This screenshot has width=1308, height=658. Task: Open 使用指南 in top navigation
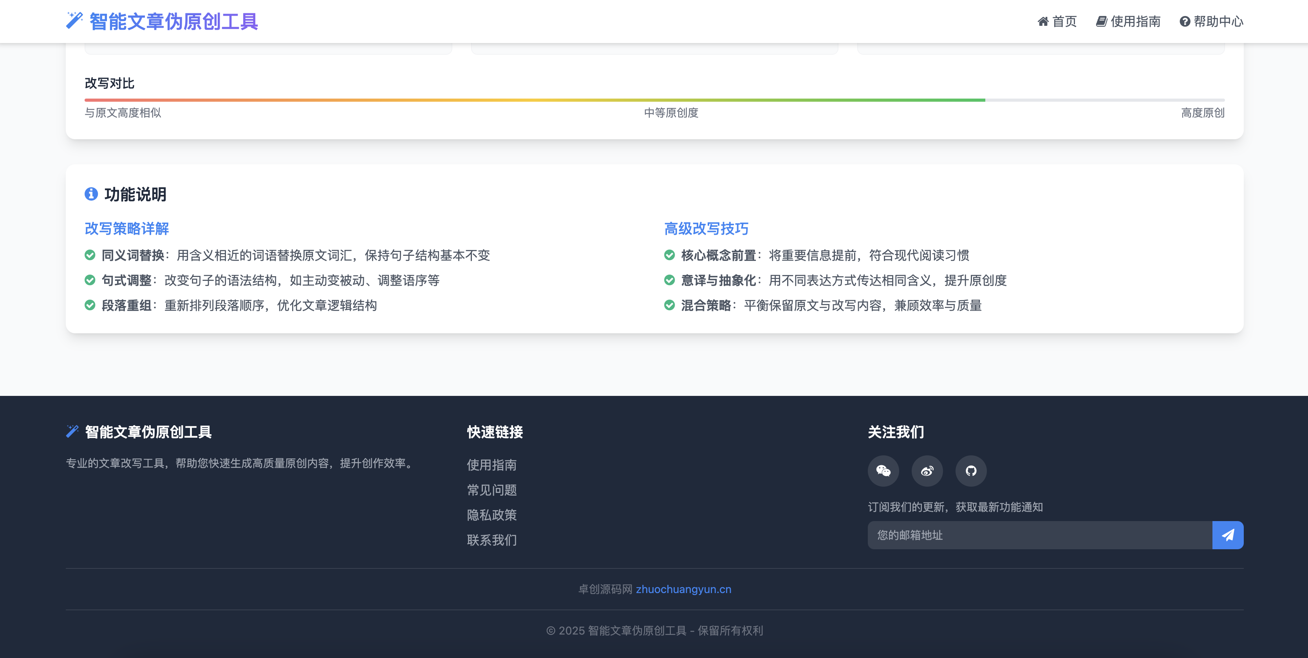(x=1128, y=21)
